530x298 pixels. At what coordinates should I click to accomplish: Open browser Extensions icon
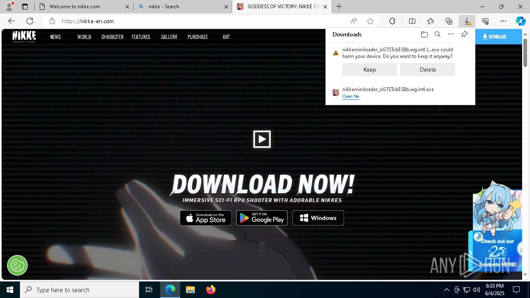(x=392, y=21)
